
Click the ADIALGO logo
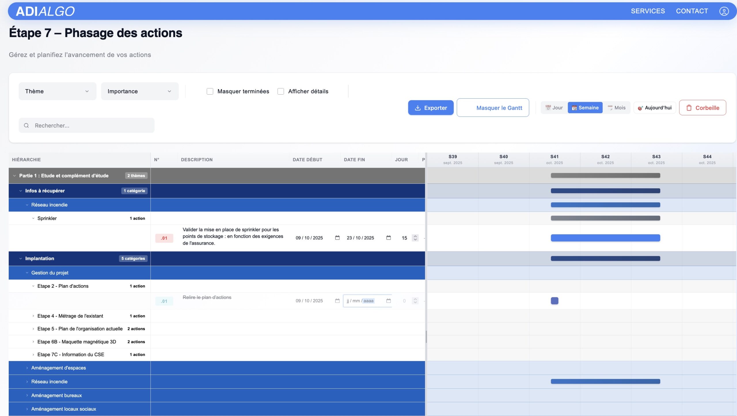click(x=45, y=11)
